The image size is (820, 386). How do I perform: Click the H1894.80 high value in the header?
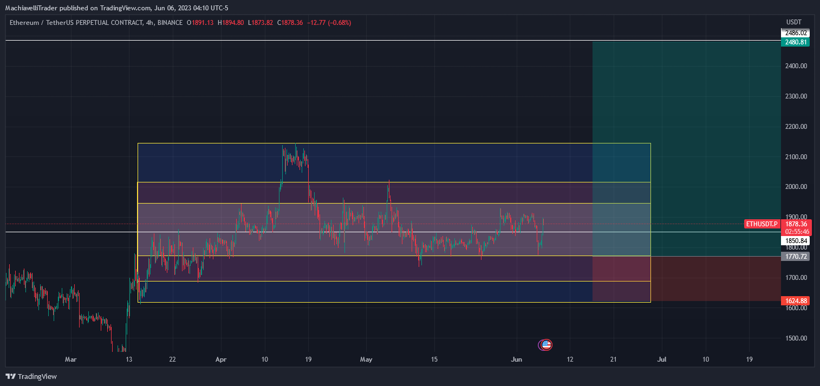click(x=230, y=23)
